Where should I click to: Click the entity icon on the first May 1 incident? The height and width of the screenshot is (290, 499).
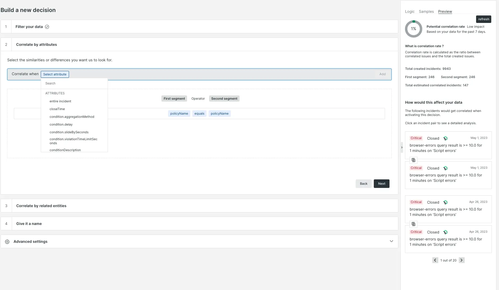pyautogui.click(x=445, y=138)
